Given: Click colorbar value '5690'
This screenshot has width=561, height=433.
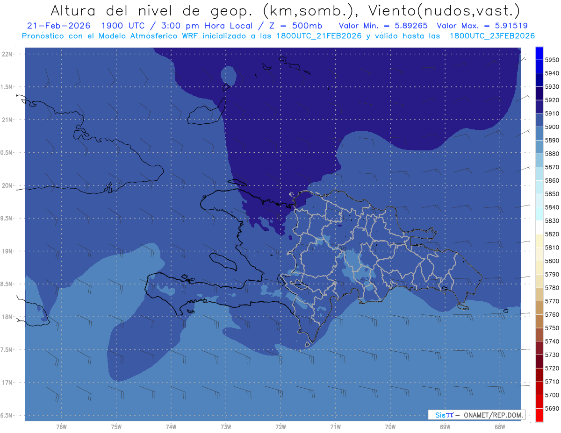Looking at the screenshot, I should [552, 408].
